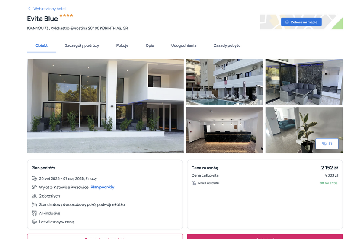346x239 pixels.
Task: Switch to the Szczegóły podróży tab
Action: (x=82, y=45)
